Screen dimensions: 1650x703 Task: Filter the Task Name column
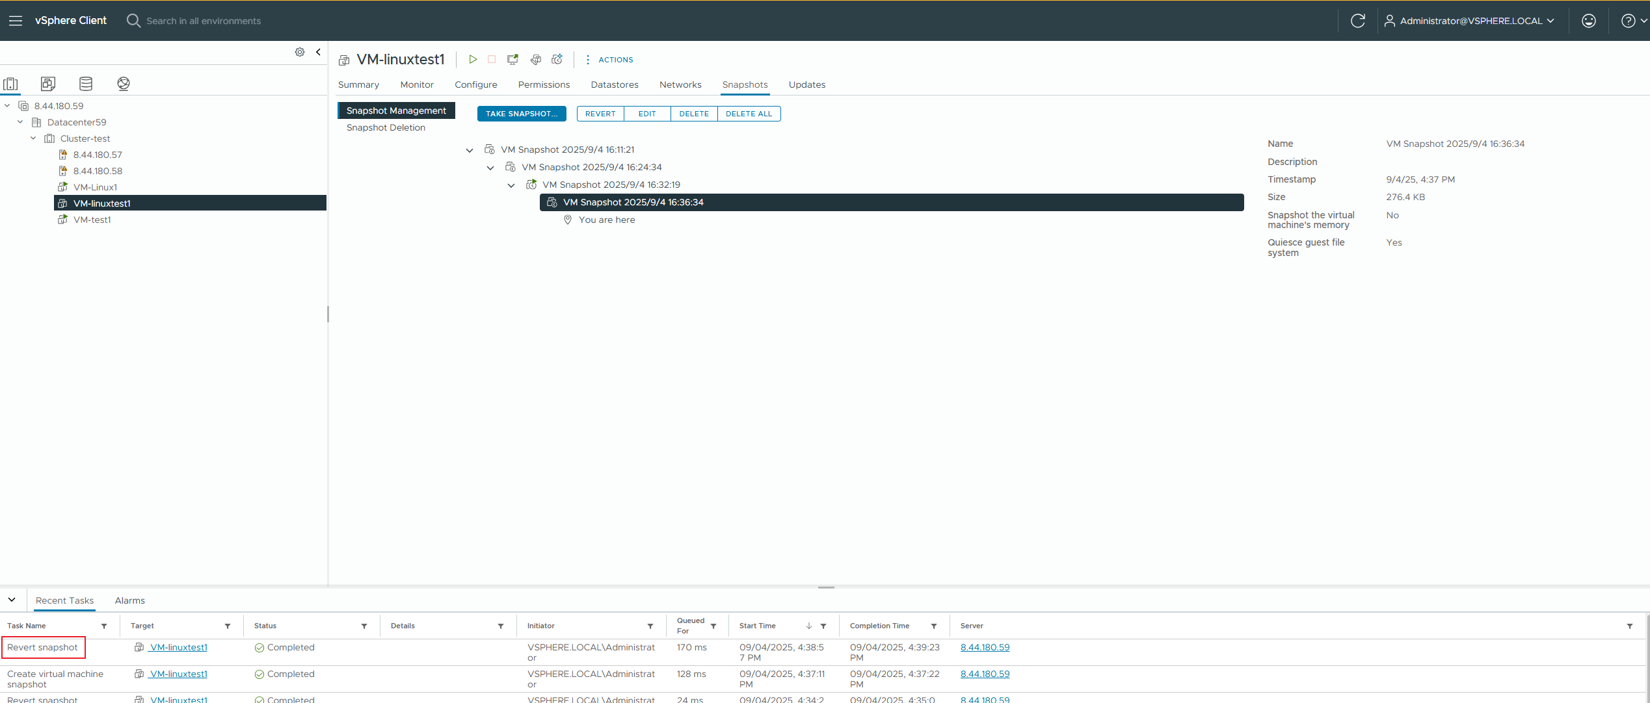[x=104, y=626]
